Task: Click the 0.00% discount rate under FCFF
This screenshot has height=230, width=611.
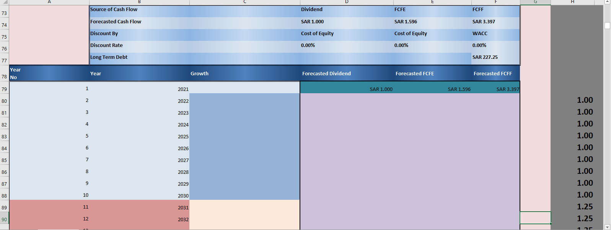Action: click(495, 47)
